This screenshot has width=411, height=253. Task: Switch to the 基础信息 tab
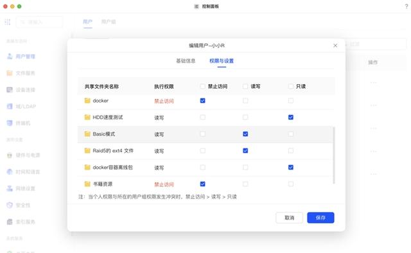pyautogui.click(x=186, y=61)
